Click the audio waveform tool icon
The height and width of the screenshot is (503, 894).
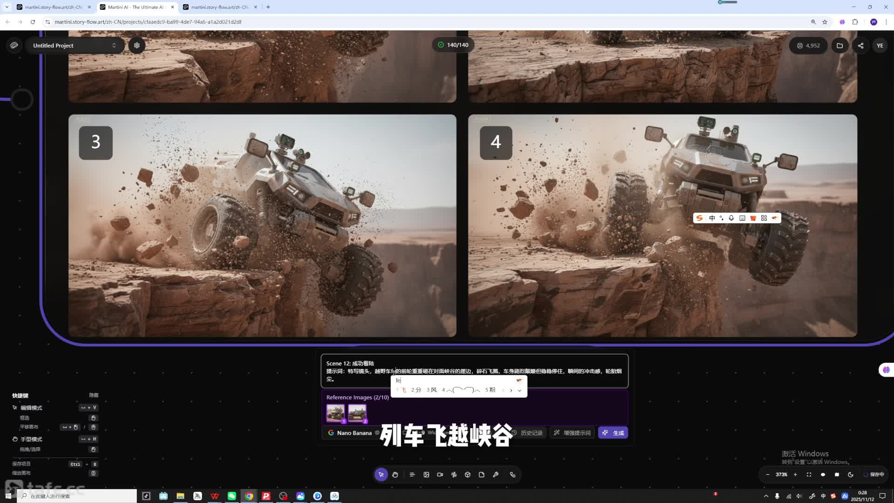click(454, 475)
